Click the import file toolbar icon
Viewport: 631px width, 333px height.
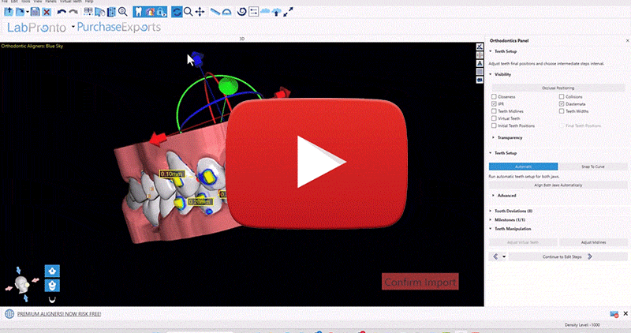[x=9, y=12]
